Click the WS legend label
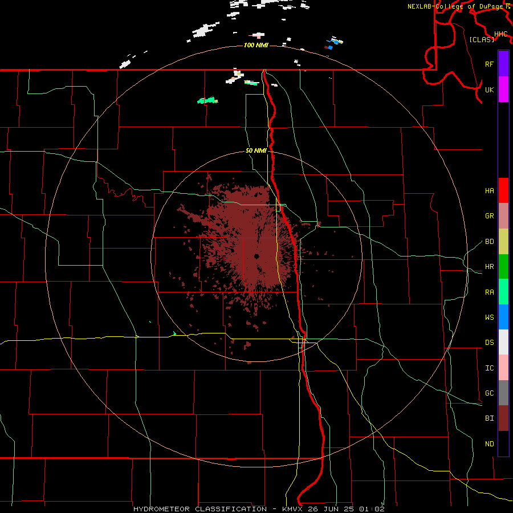513x513 pixels. coord(489,317)
